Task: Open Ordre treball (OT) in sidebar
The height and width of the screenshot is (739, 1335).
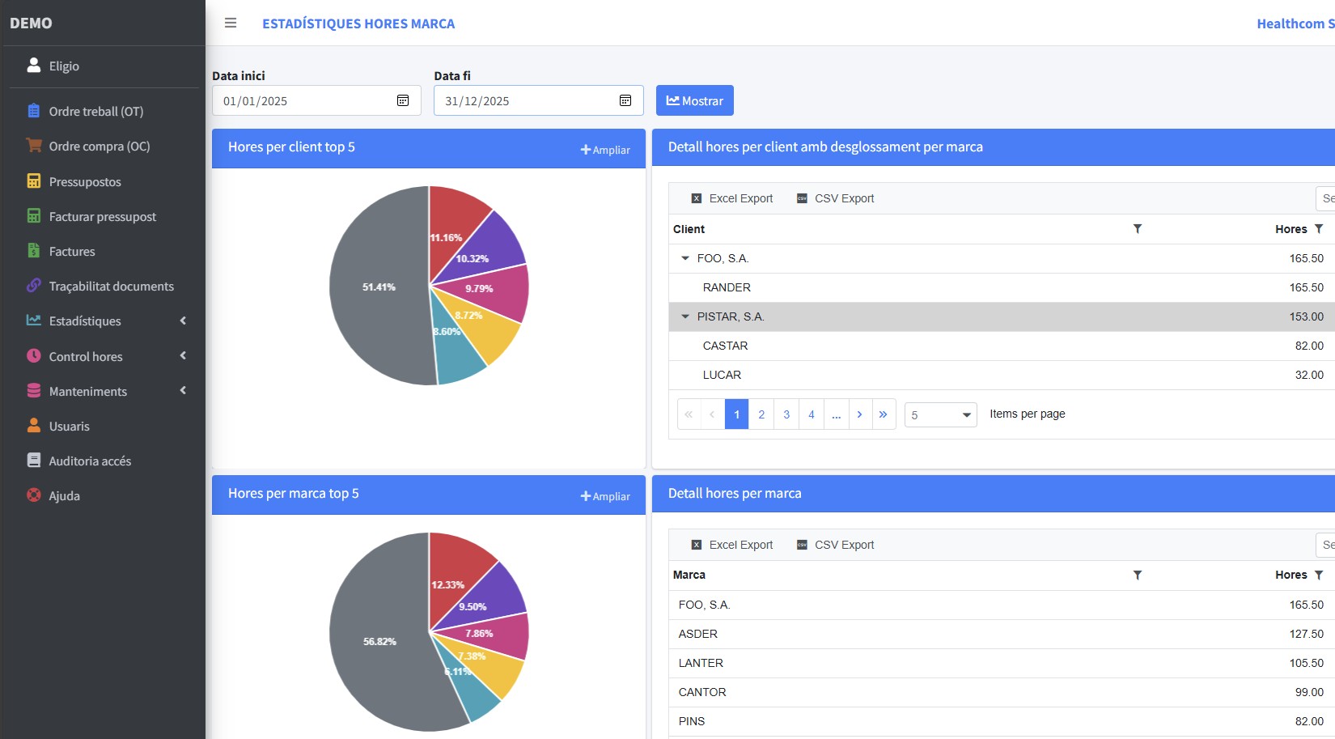Action: (95, 112)
